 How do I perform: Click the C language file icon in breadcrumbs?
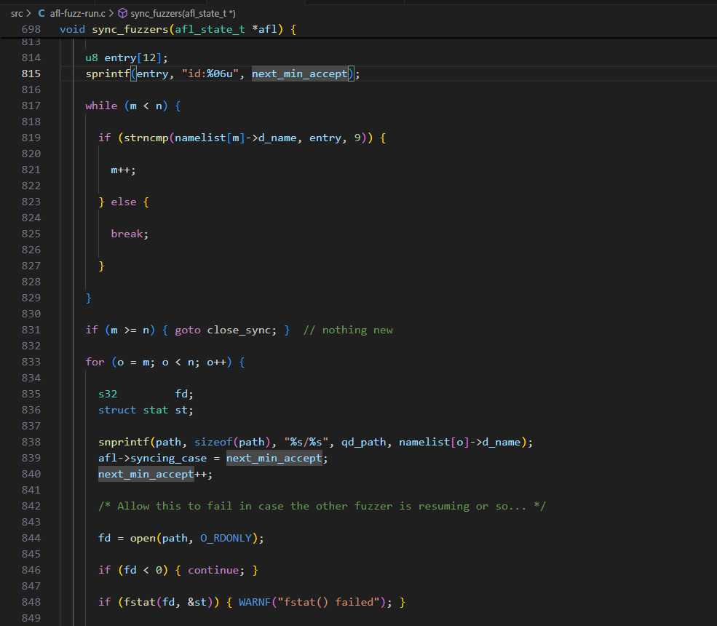coord(41,14)
